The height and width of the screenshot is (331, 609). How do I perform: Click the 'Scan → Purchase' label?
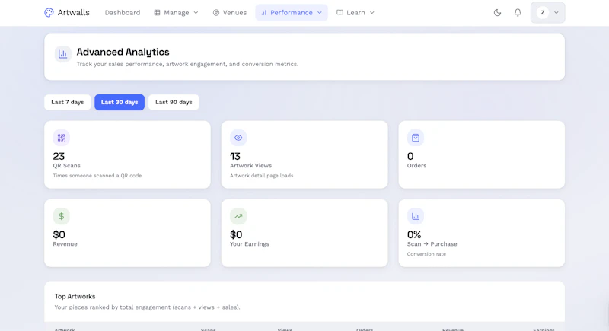point(432,243)
